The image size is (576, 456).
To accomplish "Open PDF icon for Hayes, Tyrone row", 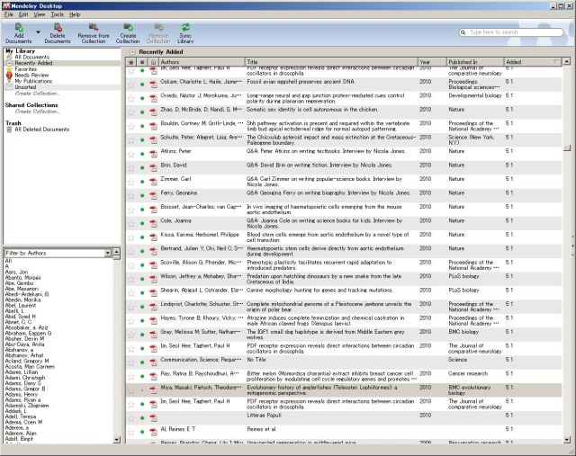I will coord(153,321).
